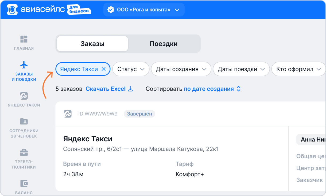Click the Go icon in the order header
Viewport: 326px width, 196px height.
pos(68,114)
